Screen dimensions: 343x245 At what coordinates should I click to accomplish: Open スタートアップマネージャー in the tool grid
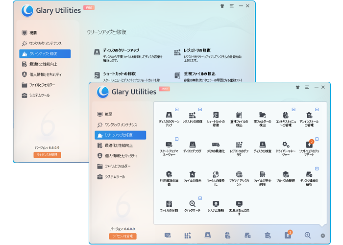coord(169,148)
